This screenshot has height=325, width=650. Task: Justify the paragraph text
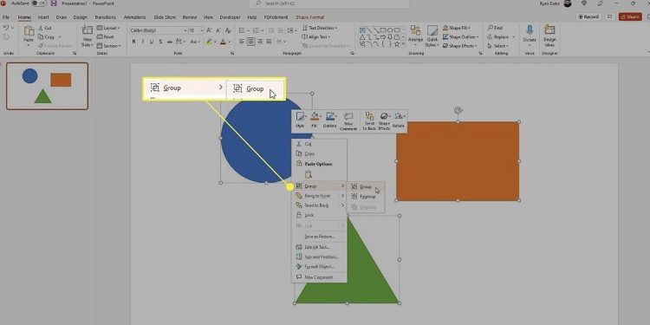coord(269,42)
